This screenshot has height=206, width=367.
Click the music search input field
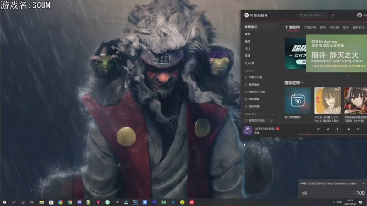[x=313, y=16]
